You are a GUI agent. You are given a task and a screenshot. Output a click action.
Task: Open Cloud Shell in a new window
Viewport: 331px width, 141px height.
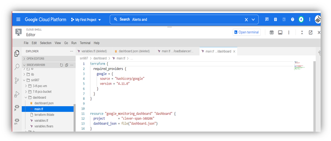click(x=311, y=33)
